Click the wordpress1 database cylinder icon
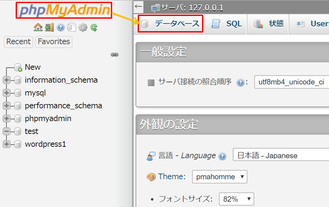The width and height of the screenshot is (329, 207). coord(18,144)
